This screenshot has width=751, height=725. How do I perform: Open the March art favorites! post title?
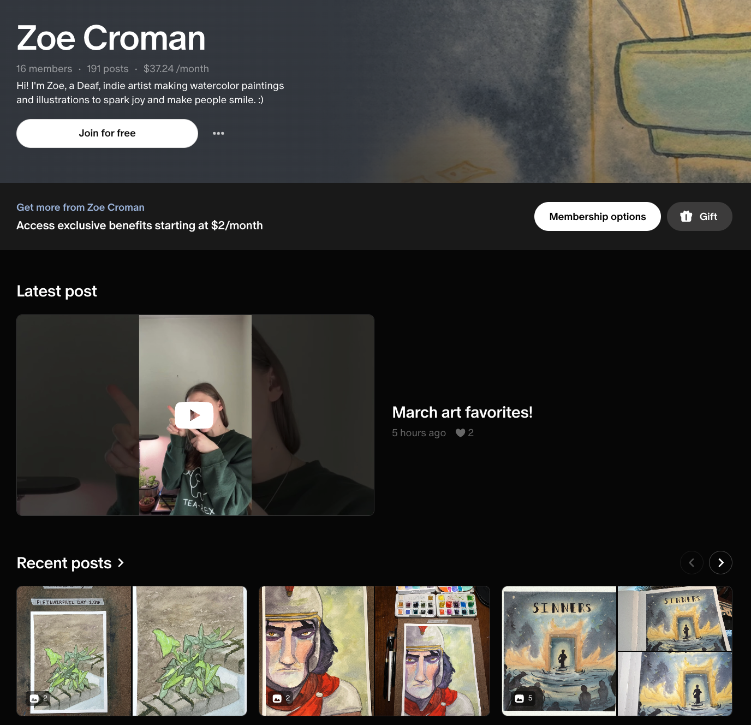coord(462,412)
